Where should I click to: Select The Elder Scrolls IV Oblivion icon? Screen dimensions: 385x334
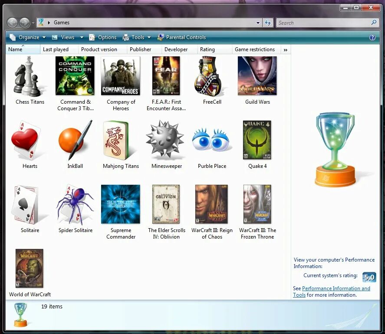pos(166,204)
